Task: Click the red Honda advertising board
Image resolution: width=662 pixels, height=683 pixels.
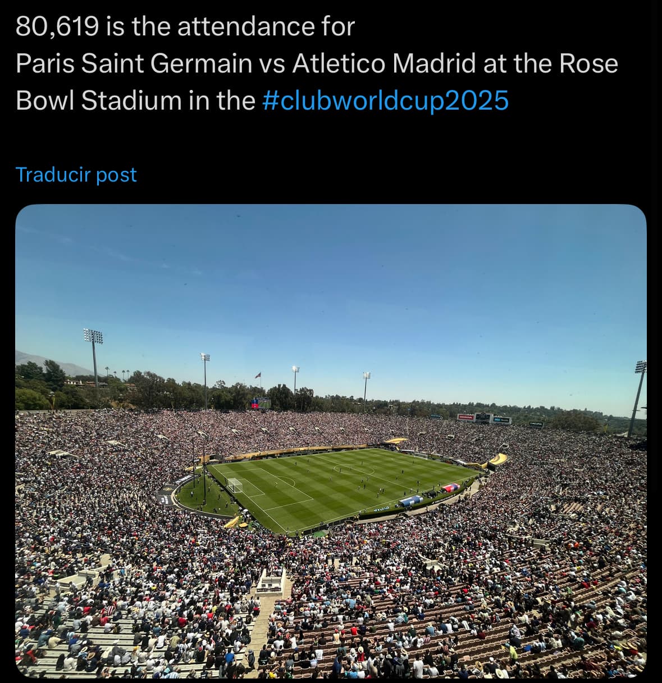Action: pyautogui.click(x=465, y=417)
